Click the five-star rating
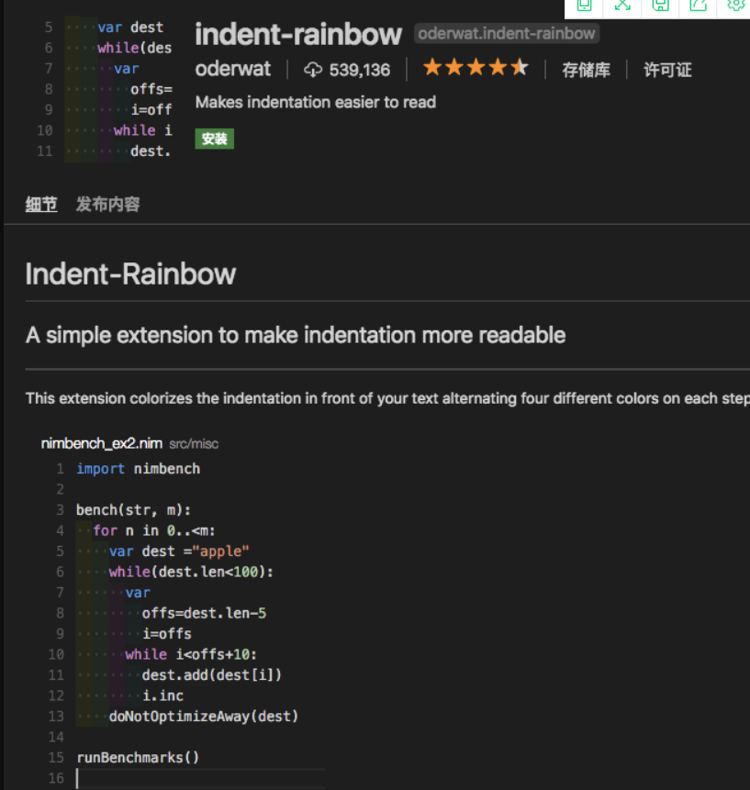750x790 pixels. pyautogui.click(x=476, y=67)
